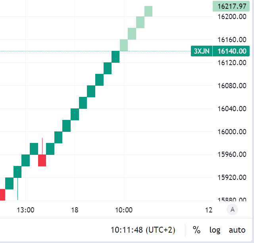The height and width of the screenshot is (243, 254).
Task: Click the 18 date label on the time axis
Action: (75, 210)
